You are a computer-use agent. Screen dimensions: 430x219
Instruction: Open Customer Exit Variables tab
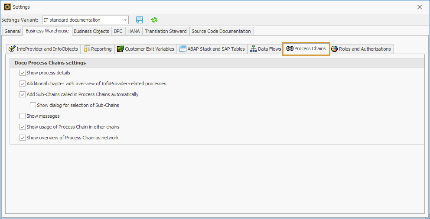145,49
